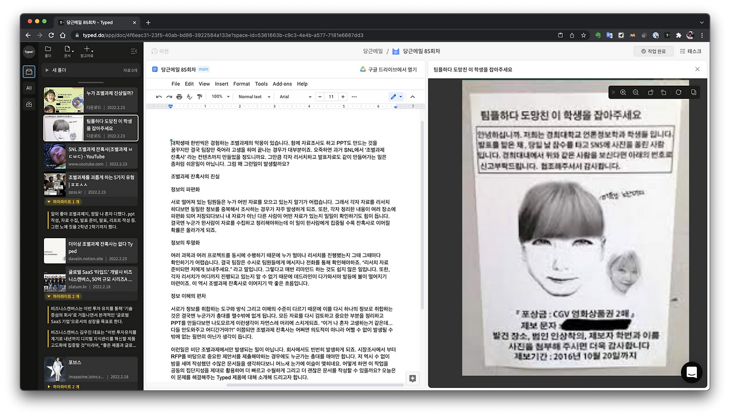Open the 태스크 task panel
This screenshot has height=417, width=730.
pos(691,51)
